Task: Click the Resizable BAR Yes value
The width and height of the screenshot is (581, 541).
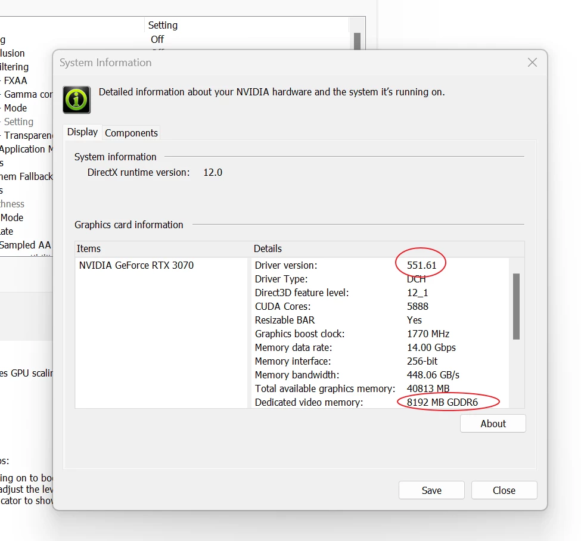Action: 414,320
